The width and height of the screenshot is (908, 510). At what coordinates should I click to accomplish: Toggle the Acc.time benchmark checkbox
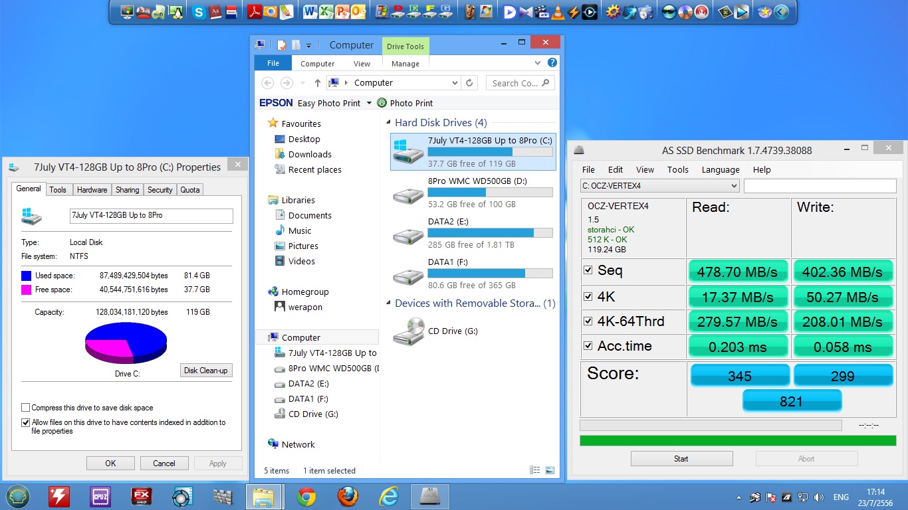[x=588, y=345]
